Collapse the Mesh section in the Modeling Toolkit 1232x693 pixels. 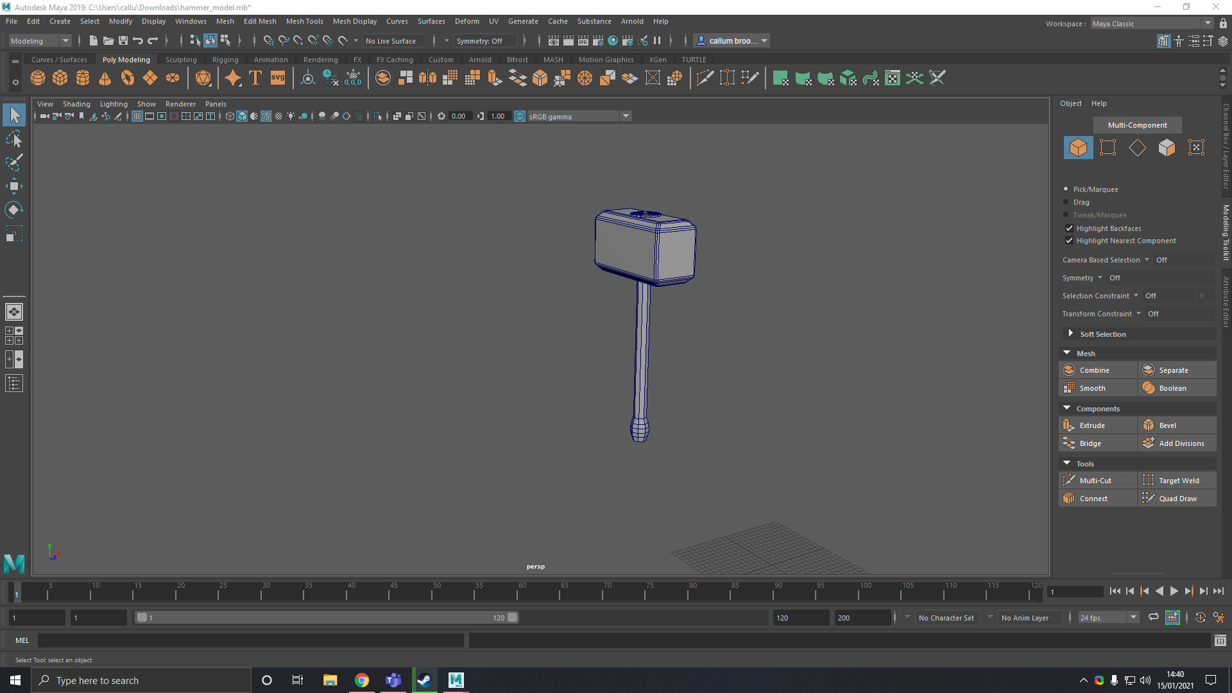click(1067, 353)
